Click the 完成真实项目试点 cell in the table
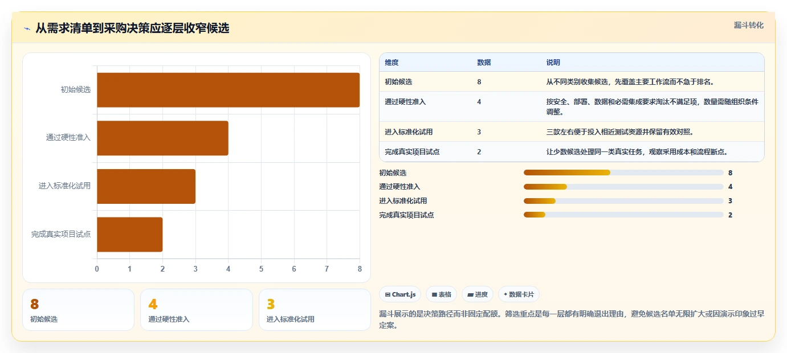 412,152
